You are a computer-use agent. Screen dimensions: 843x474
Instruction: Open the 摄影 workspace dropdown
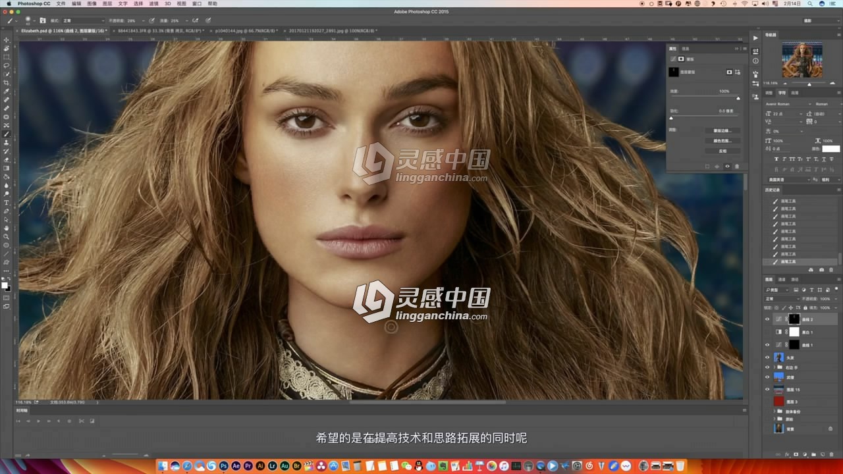(x=821, y=20)
